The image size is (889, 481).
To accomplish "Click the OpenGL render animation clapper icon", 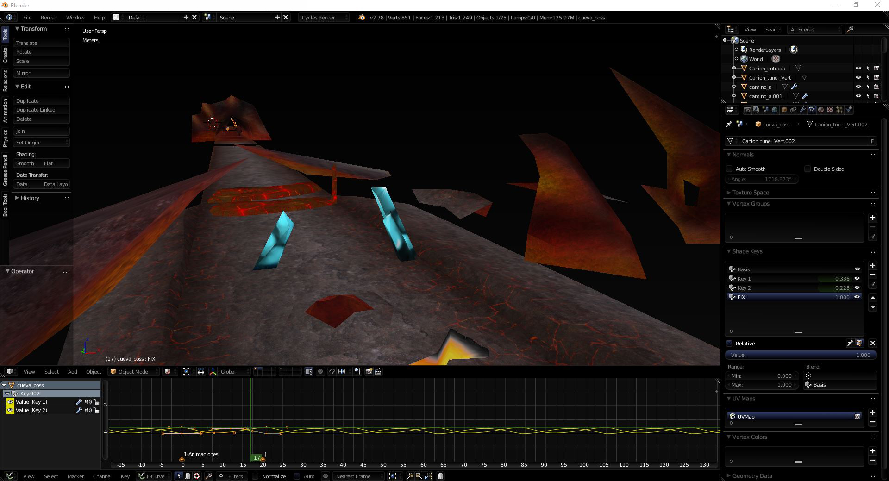I will click(378, 371).
